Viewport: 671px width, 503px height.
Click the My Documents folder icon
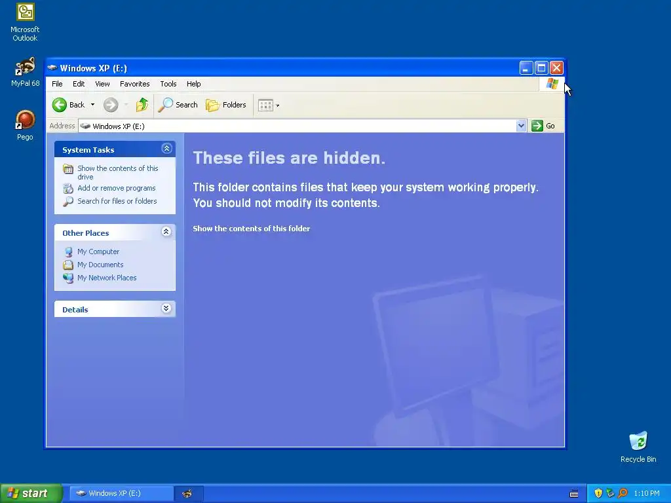point(68,265)
